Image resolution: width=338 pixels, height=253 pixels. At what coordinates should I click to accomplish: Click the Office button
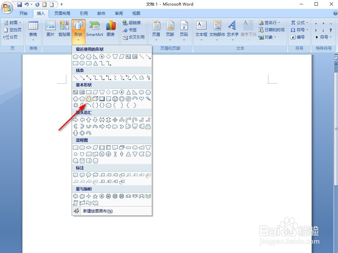click(7, 8)
